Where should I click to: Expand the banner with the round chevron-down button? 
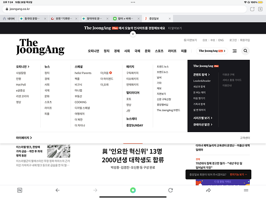pyautogui.click(x=133, y=34)
